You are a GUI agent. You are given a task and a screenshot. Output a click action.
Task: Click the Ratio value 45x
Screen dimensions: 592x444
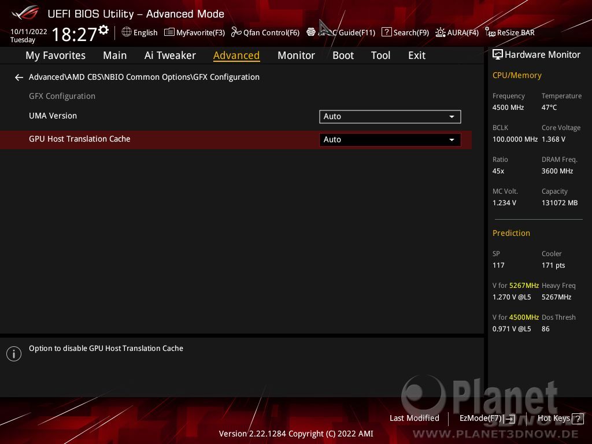pyautogui.click(x=498, y=171)
